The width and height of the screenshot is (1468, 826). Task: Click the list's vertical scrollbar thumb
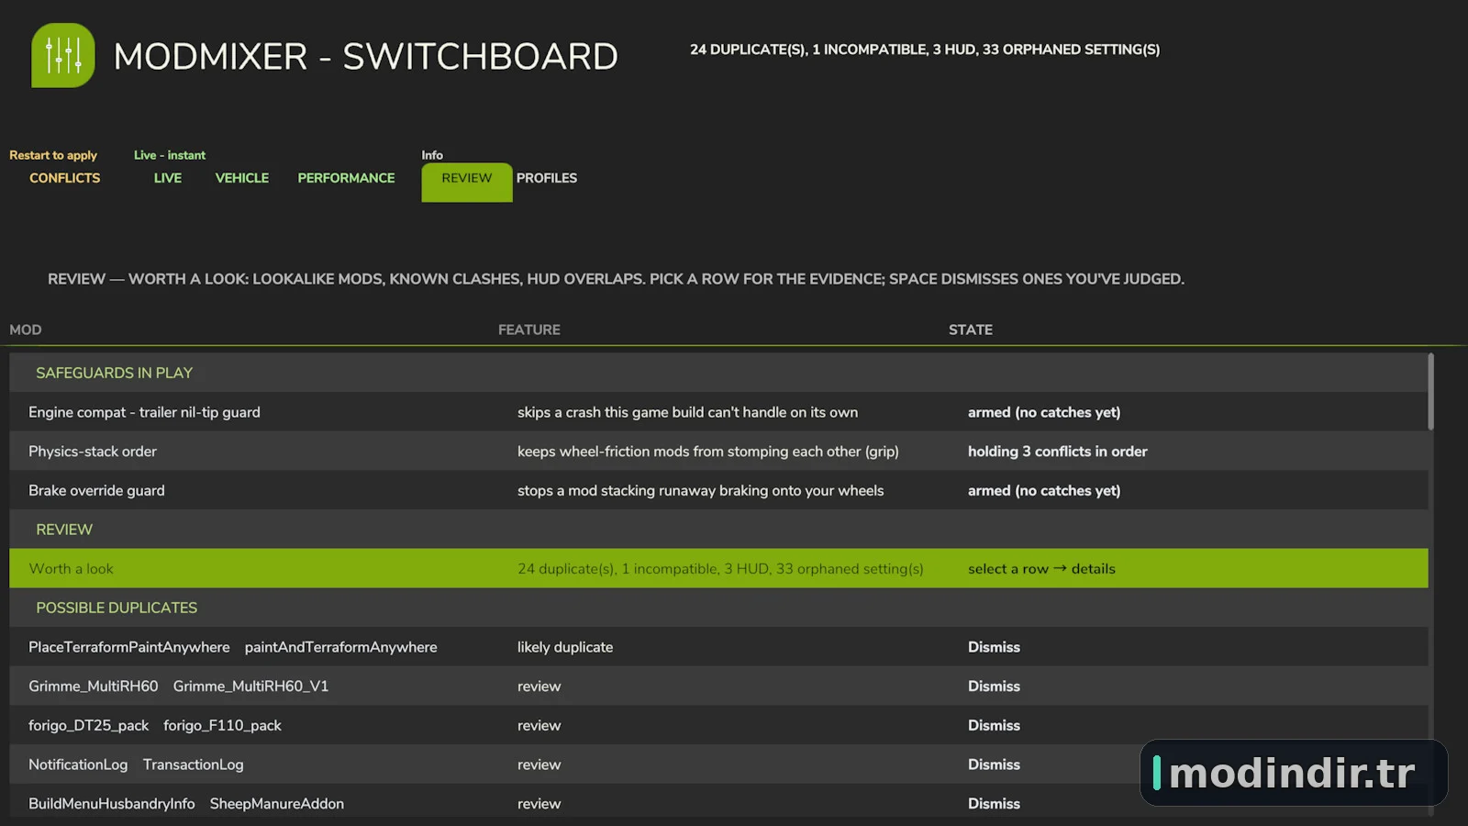click(1430, 392)
